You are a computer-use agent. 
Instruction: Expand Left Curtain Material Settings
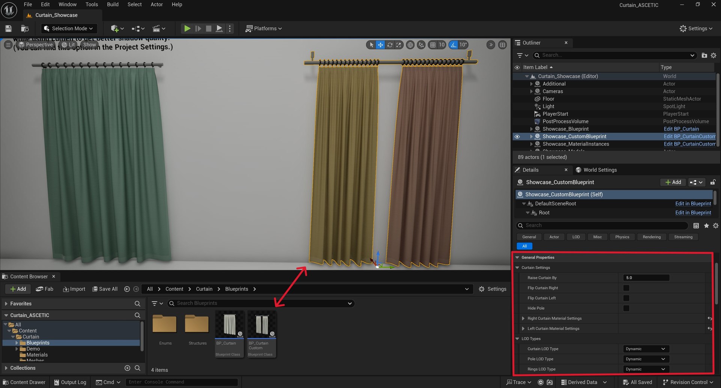(x=523, y=329)
